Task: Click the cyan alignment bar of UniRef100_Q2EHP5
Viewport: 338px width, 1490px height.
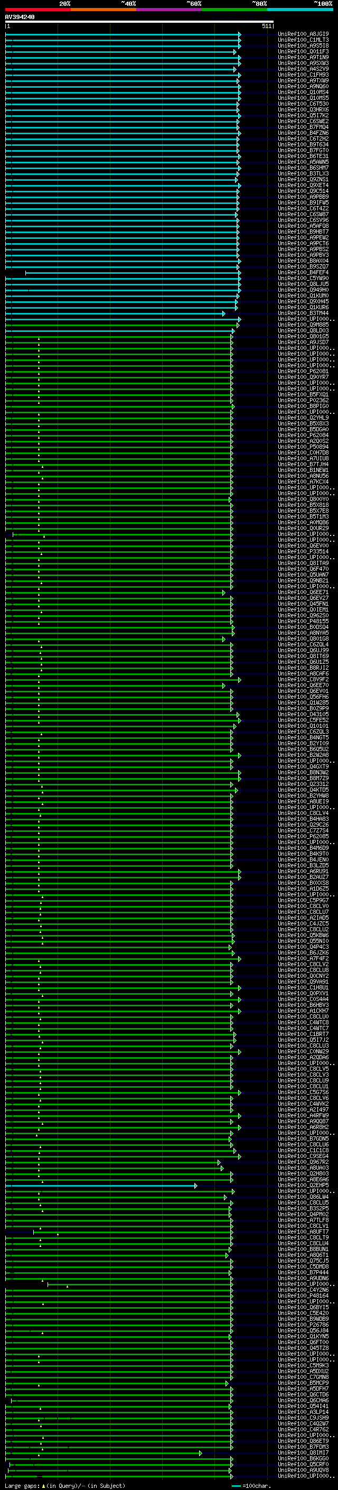Action: tap(101, 1186)
